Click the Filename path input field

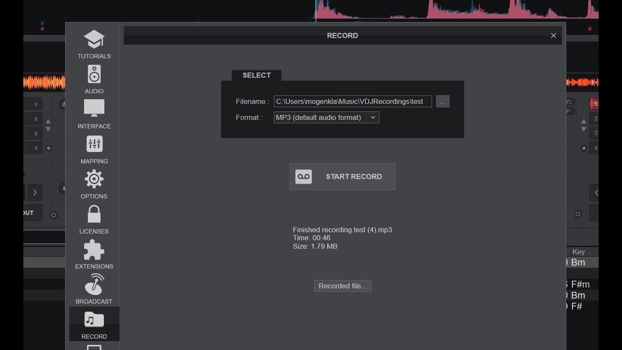(353, 102)
